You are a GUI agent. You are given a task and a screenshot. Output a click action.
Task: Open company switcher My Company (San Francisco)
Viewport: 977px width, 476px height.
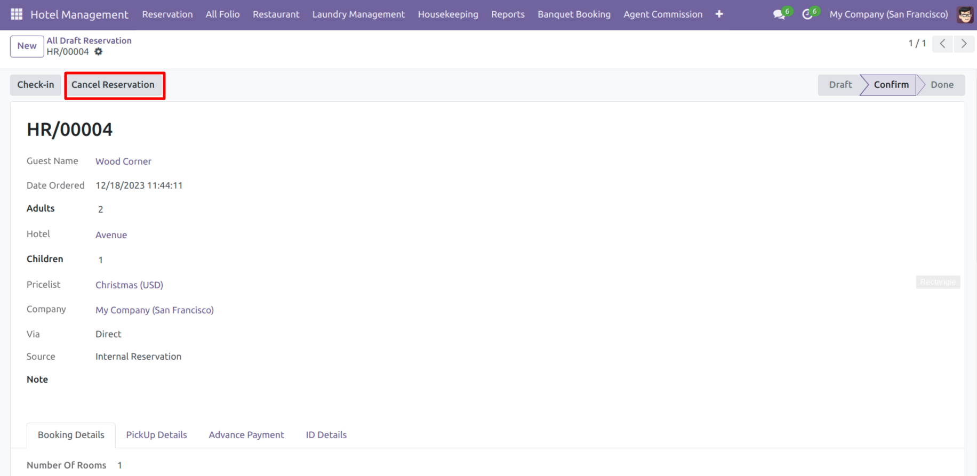point(888,14)
